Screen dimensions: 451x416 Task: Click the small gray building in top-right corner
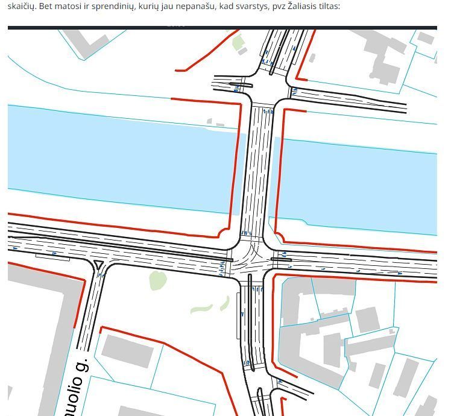(x=426, y=38)
